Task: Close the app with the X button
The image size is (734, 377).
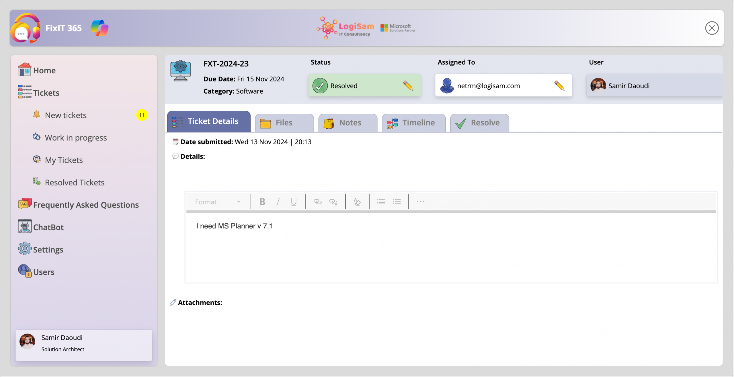Action: 712,28
